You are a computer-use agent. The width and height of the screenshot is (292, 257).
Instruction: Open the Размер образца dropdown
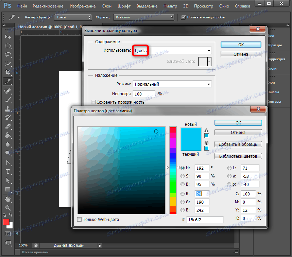73,17
